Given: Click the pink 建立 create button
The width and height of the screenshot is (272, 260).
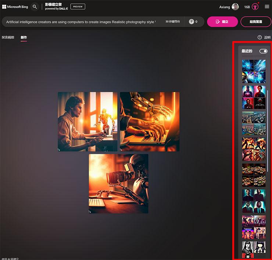Looking at the screenshot, I should coord(222,22).
